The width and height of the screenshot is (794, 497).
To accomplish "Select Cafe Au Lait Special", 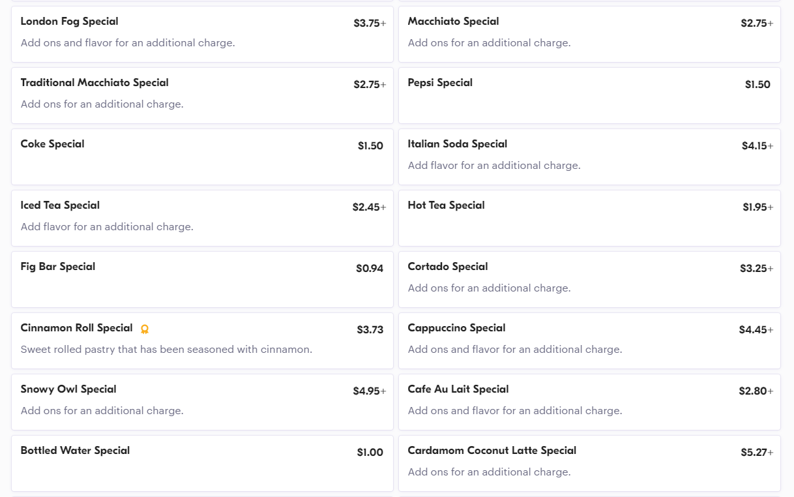I will tap(589, 402).
